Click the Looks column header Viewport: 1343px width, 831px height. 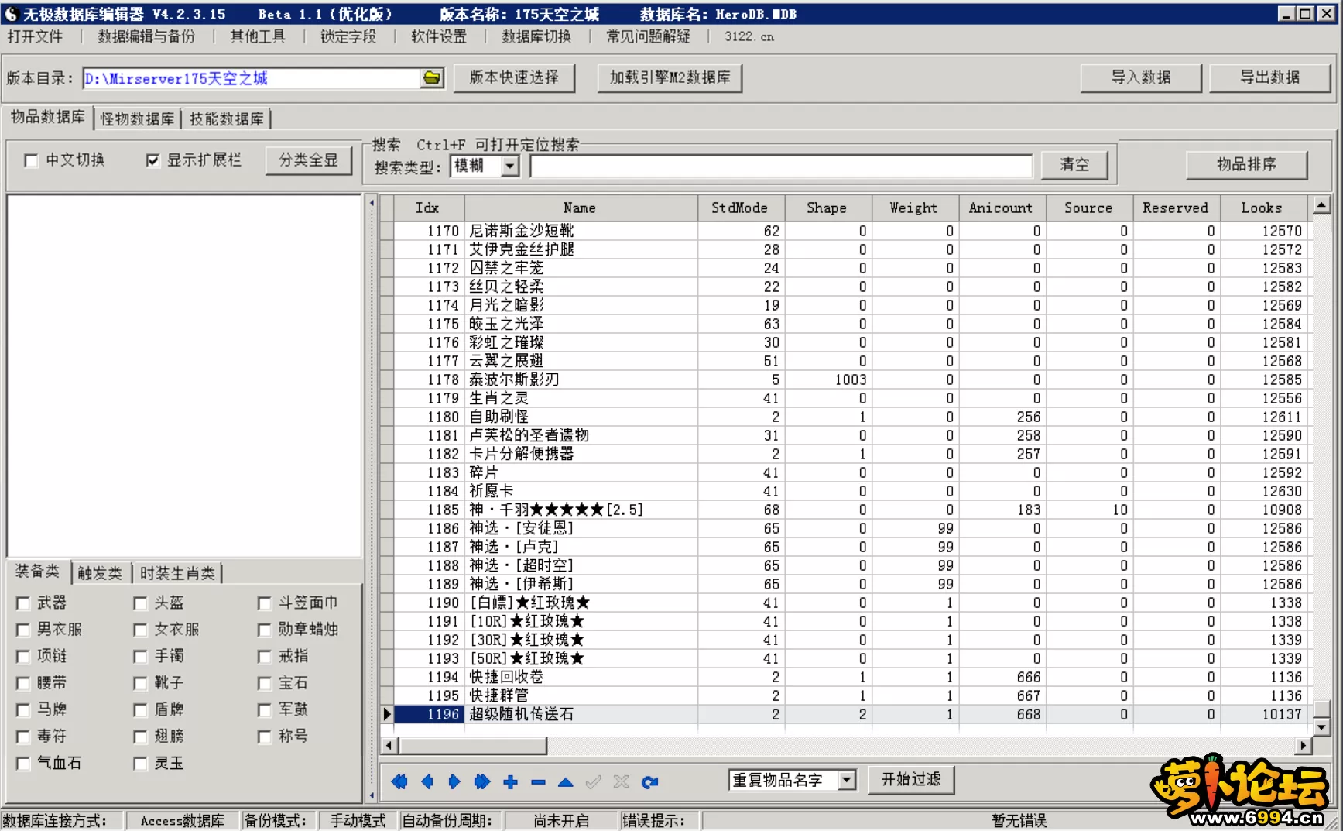[x=1262, y=208]
